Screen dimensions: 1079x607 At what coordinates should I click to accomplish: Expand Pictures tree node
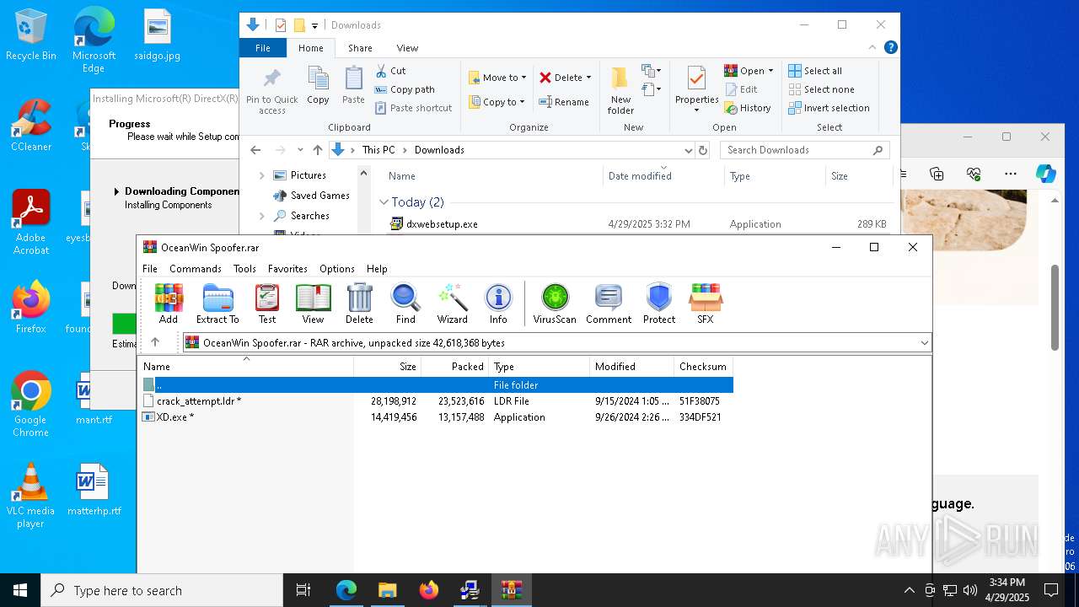[261, 175]
